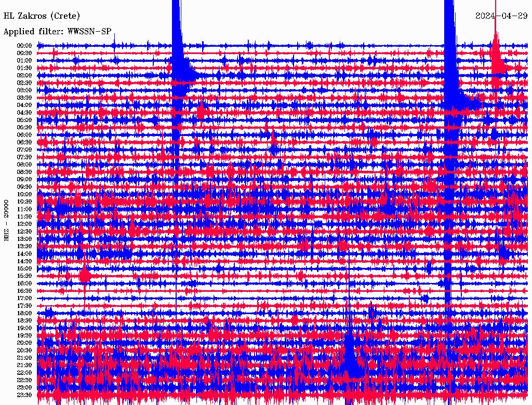Viewport: 532px width, 405px height.
Task: Click the '06:30' time label
Action: (24, 142)
